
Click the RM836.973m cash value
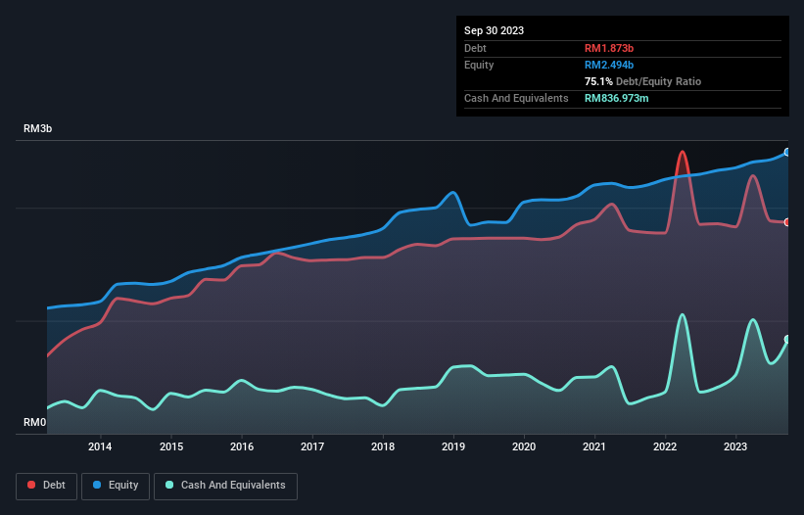616,98
